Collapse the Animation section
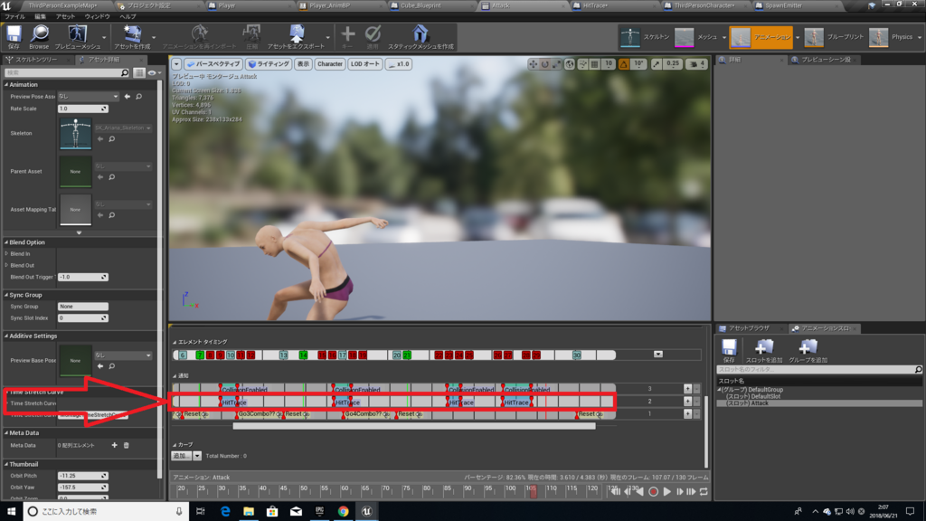 click(6, 84)
